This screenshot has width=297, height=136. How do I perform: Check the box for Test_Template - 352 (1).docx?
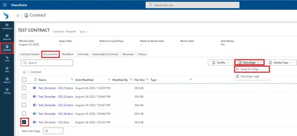pyautogui.click(x=24, y=88)
